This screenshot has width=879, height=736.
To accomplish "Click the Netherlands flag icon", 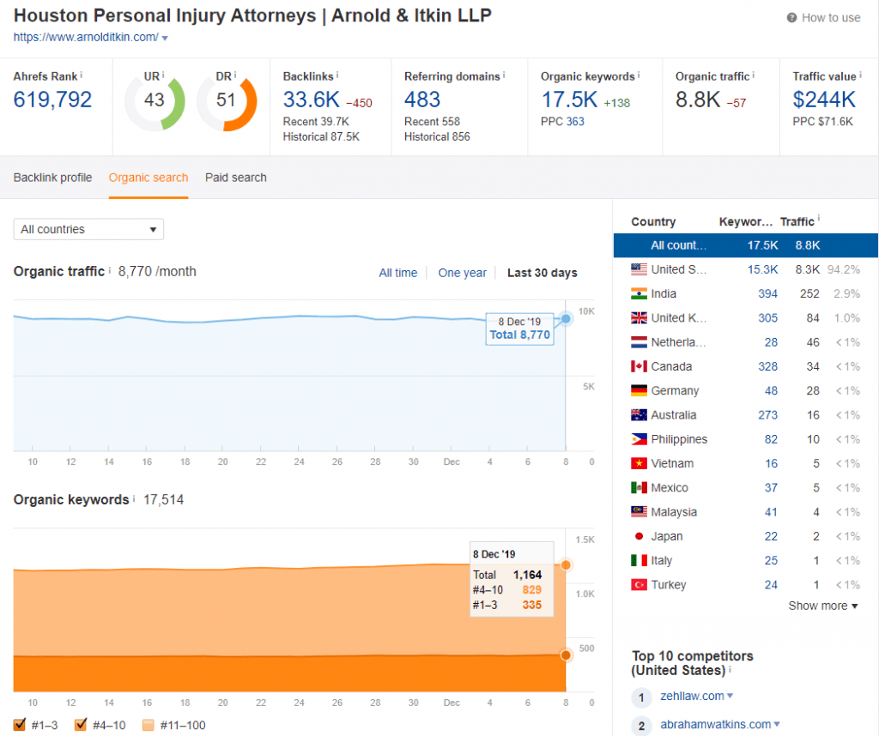I will [x=639, y=342].
